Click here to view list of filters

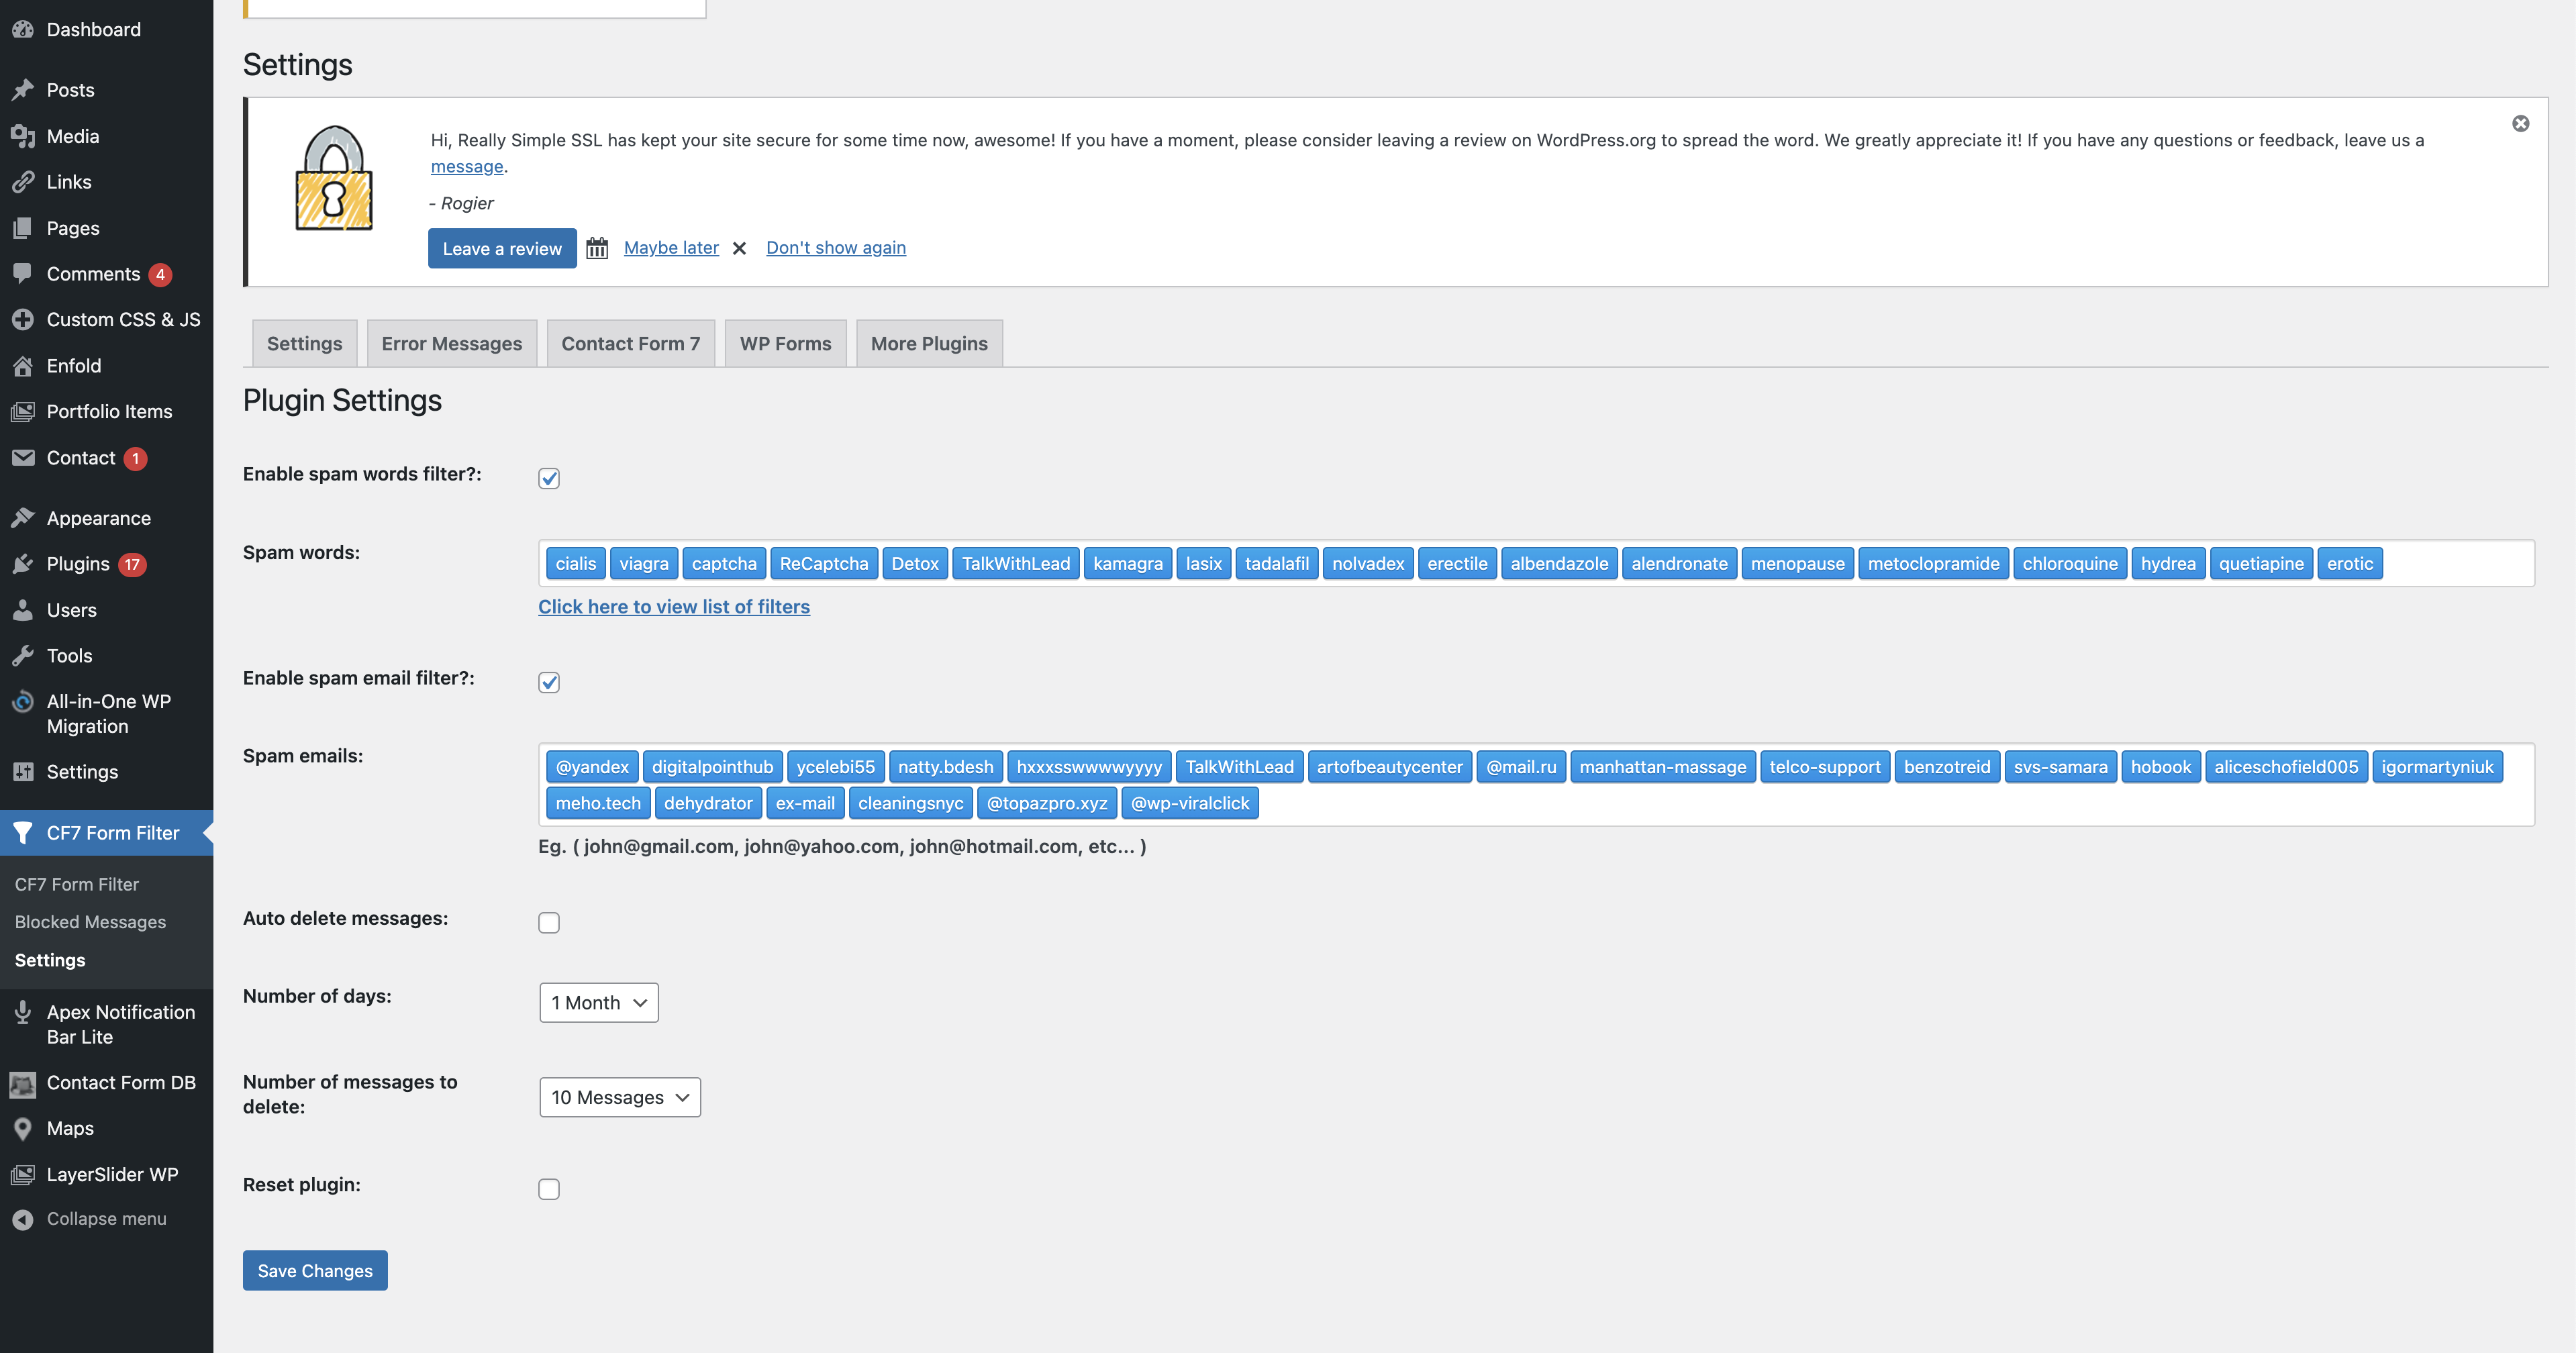(x=674, y=607)
